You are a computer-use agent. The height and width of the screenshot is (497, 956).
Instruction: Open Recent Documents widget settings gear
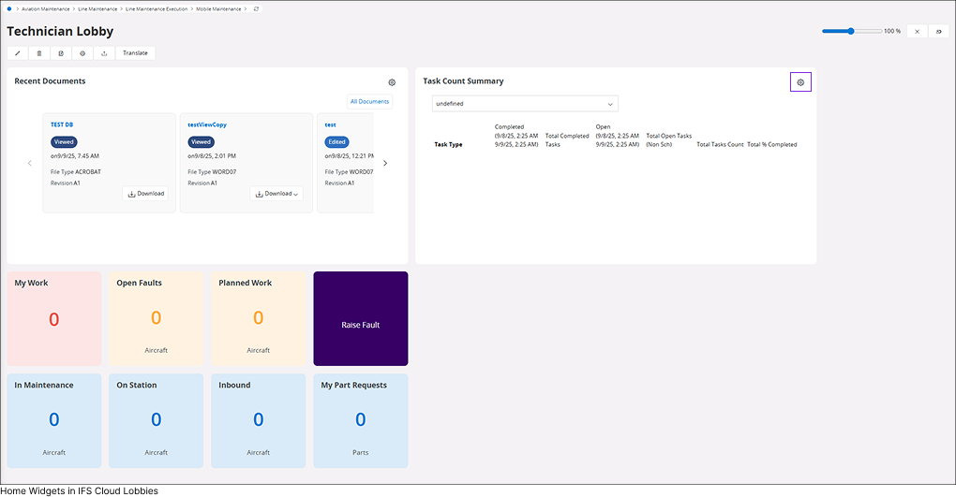(x=392, y=82)
